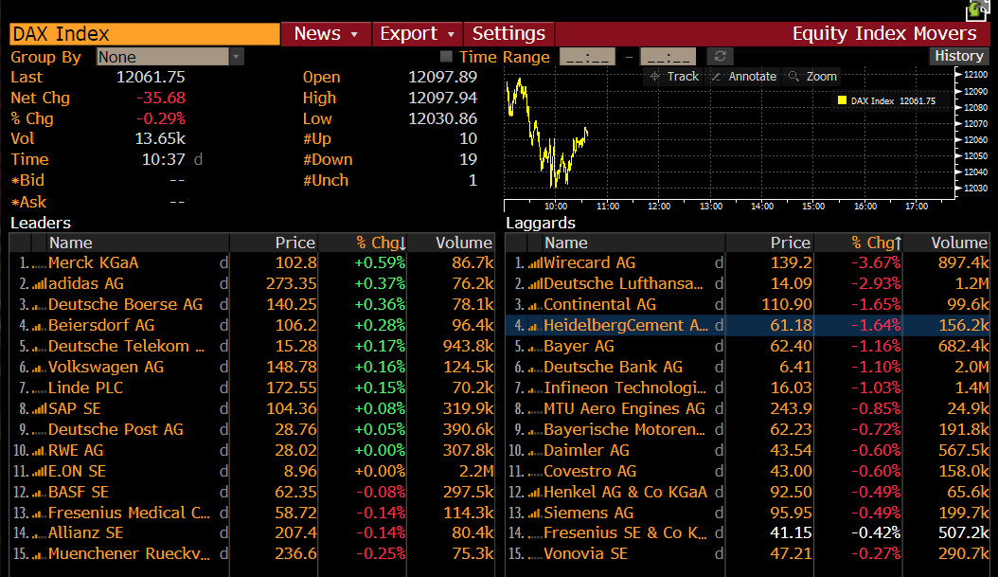Click the History button
Viewport: 998px width, 577px height.
pos(959,56)
